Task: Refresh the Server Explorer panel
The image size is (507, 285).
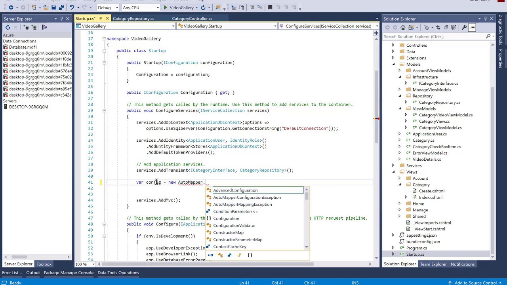Action: [8, 27]
